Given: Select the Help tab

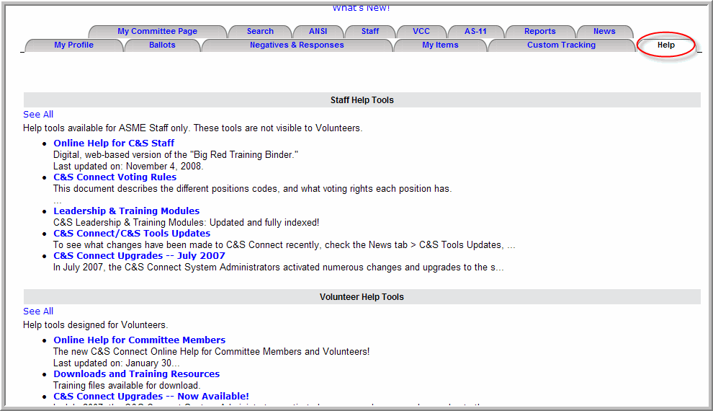Looking at the screenshot, I should pos(665,45).
